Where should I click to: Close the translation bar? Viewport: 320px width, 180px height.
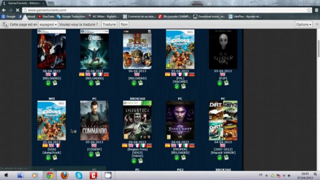point(317,24)
